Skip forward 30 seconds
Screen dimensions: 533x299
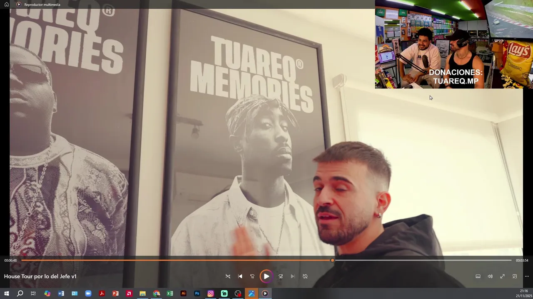click(281, 276)
